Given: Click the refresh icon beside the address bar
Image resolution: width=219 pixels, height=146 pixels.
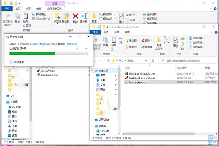Looking at the screenshot, I should tap(153, 60).
